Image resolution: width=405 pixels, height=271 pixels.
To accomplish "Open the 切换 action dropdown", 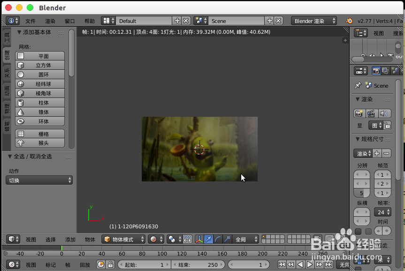I will click(x=39, y=180).
